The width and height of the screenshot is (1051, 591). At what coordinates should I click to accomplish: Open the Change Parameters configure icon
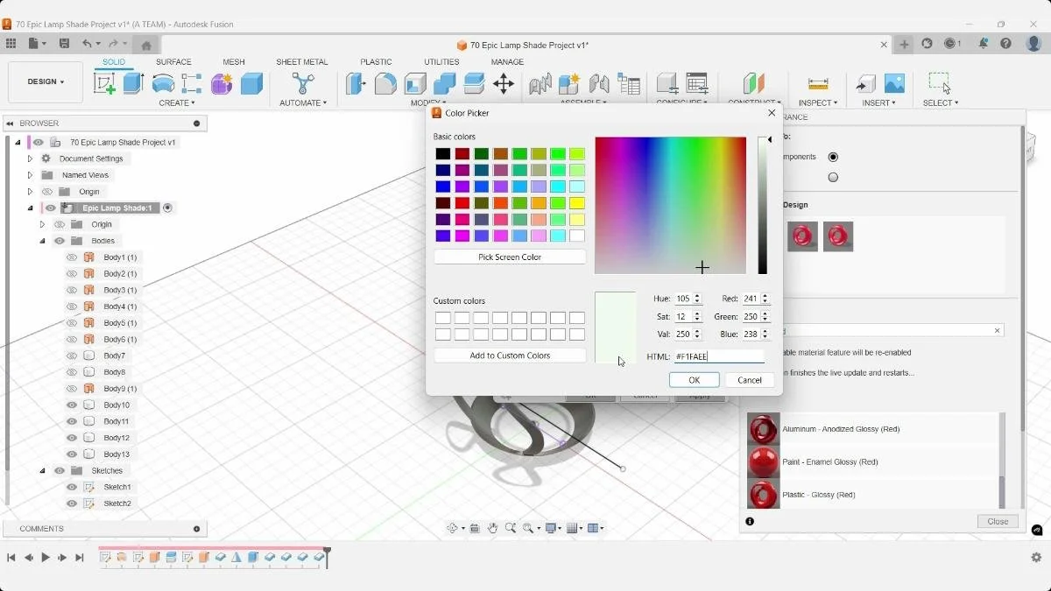tap(697, 84)
